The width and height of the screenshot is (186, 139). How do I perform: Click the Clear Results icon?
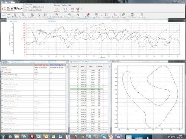coord(132,16)
